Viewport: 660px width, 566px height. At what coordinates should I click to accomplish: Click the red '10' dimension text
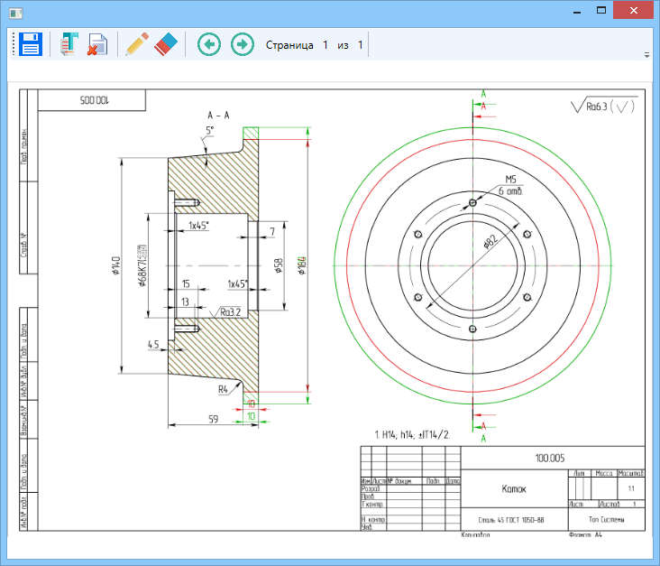click(252, 404)
